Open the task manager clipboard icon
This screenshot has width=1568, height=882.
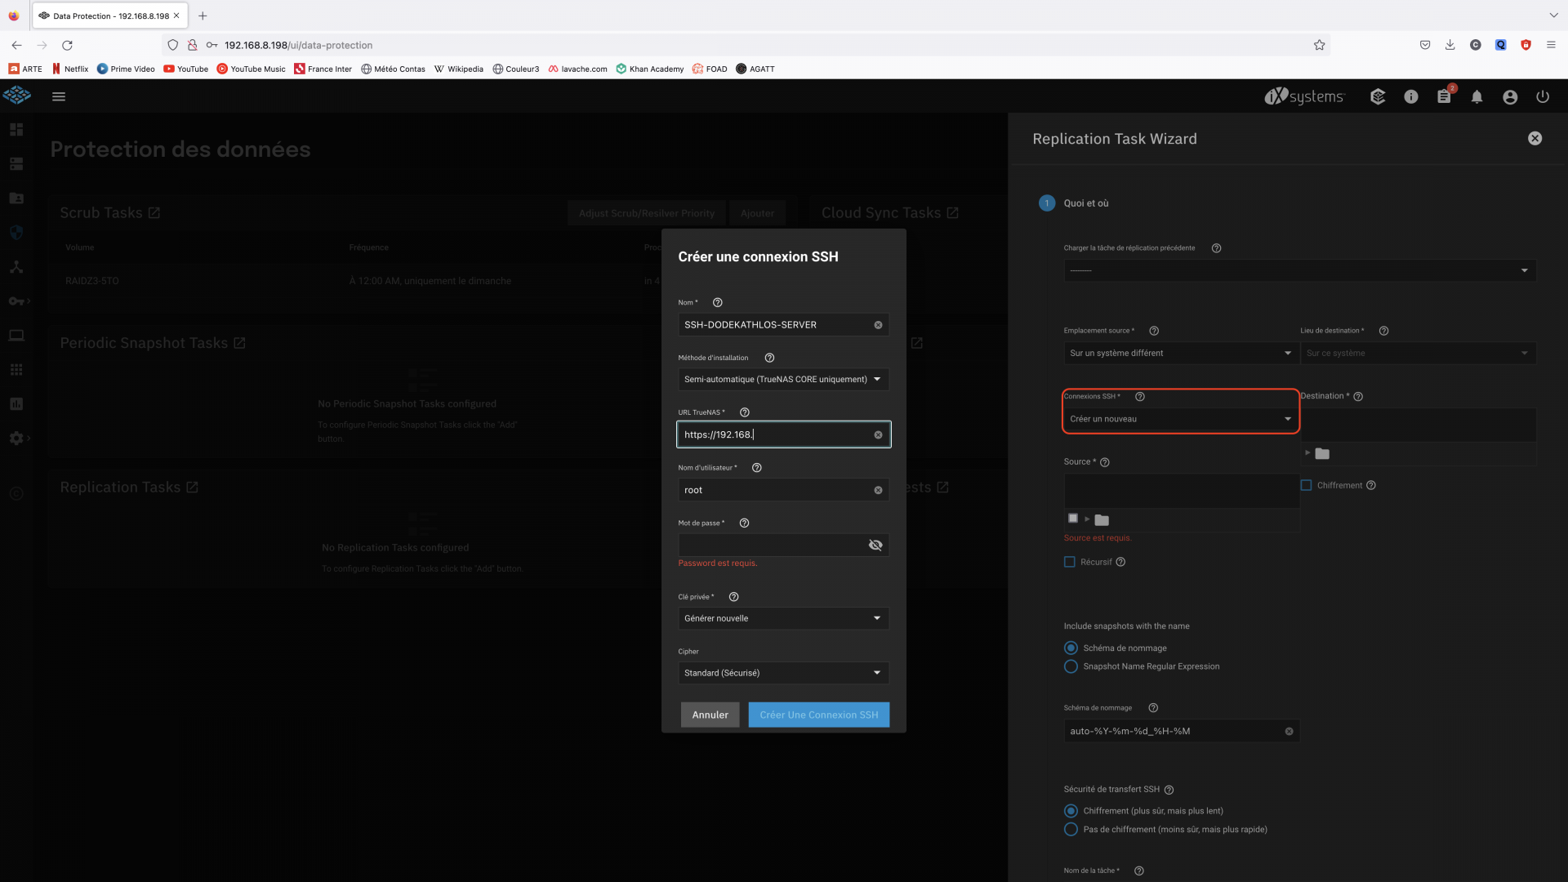(1444, 97)
